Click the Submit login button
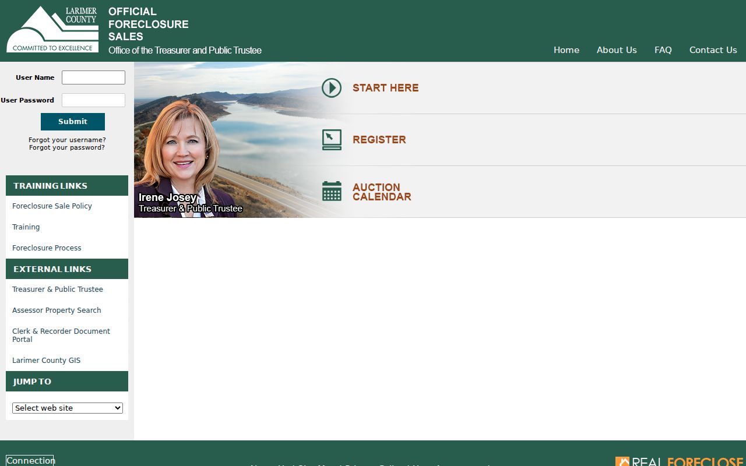746x466 pixels. pos(73,122)
